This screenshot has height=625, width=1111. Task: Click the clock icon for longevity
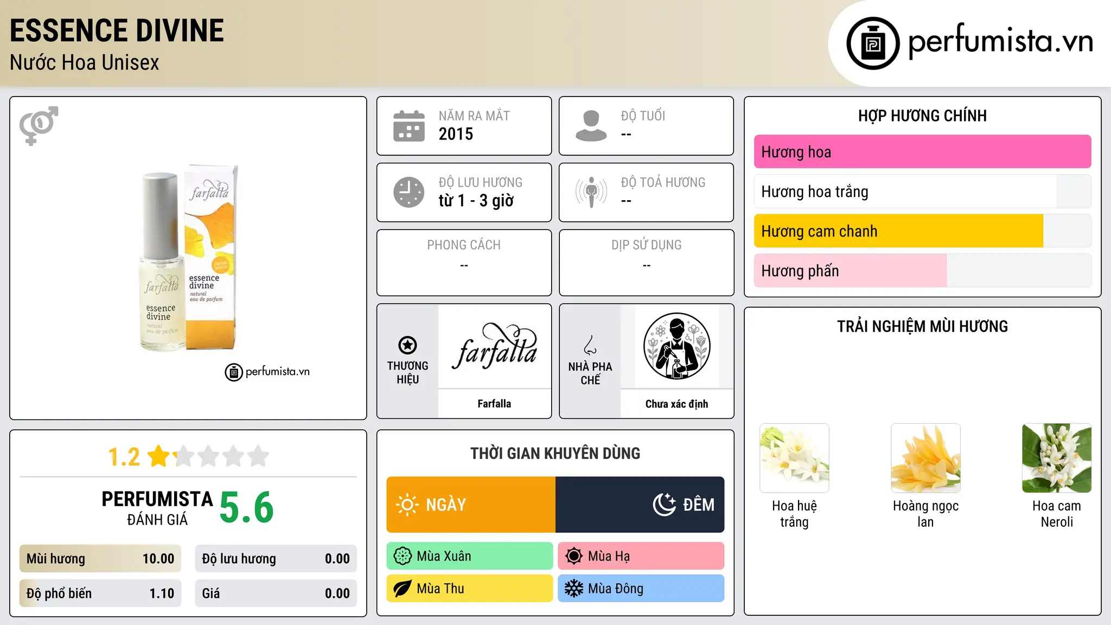pos(409,192)
